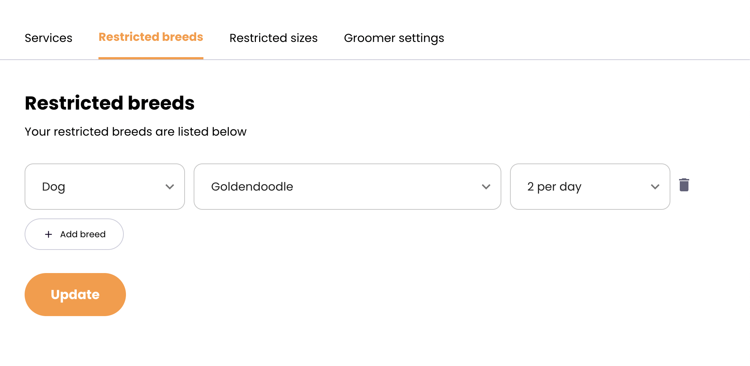This screenshot has height=366, width=750.
Task: Click the orange Update button
Action: coord(75,294)
